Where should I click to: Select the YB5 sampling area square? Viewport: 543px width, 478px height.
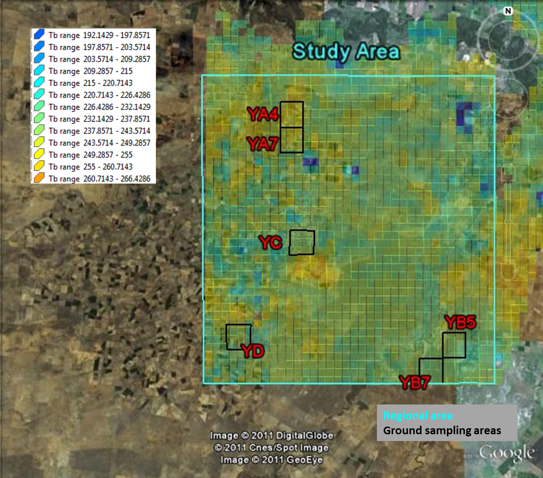coord(454,345)
